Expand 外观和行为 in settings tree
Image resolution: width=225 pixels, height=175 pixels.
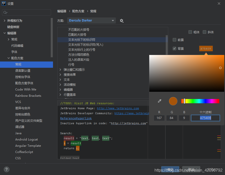click(4, 21)
